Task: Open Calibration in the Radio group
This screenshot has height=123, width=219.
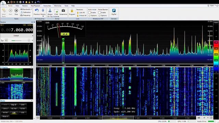Action: click(26, 12)
